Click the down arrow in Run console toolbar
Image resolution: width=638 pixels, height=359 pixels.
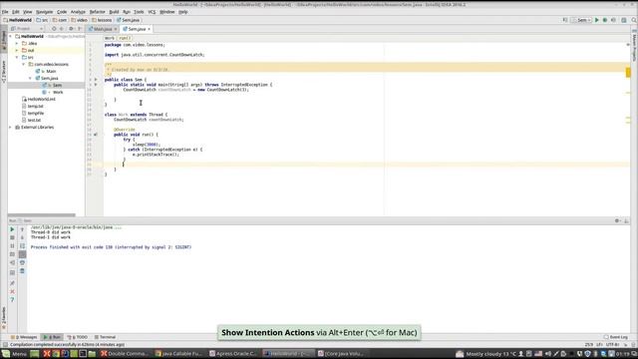tap(22, 237)
